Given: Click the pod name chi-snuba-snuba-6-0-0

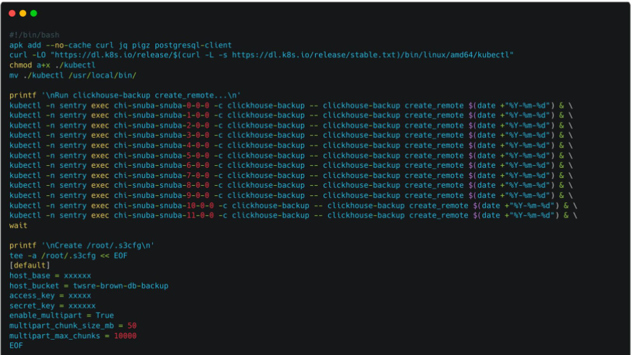Looking at the screenshot, I should point(162,165).
